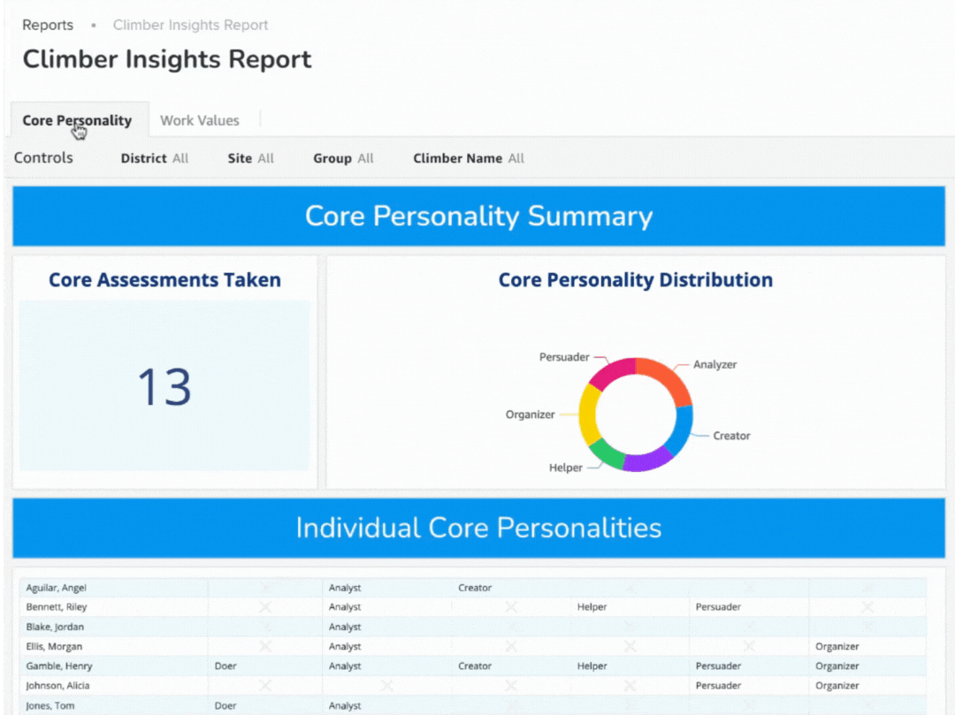Pick the yellow Organizer donut segment
The height and width of the screenshot is (715, 955).
(x=588, y=415)
